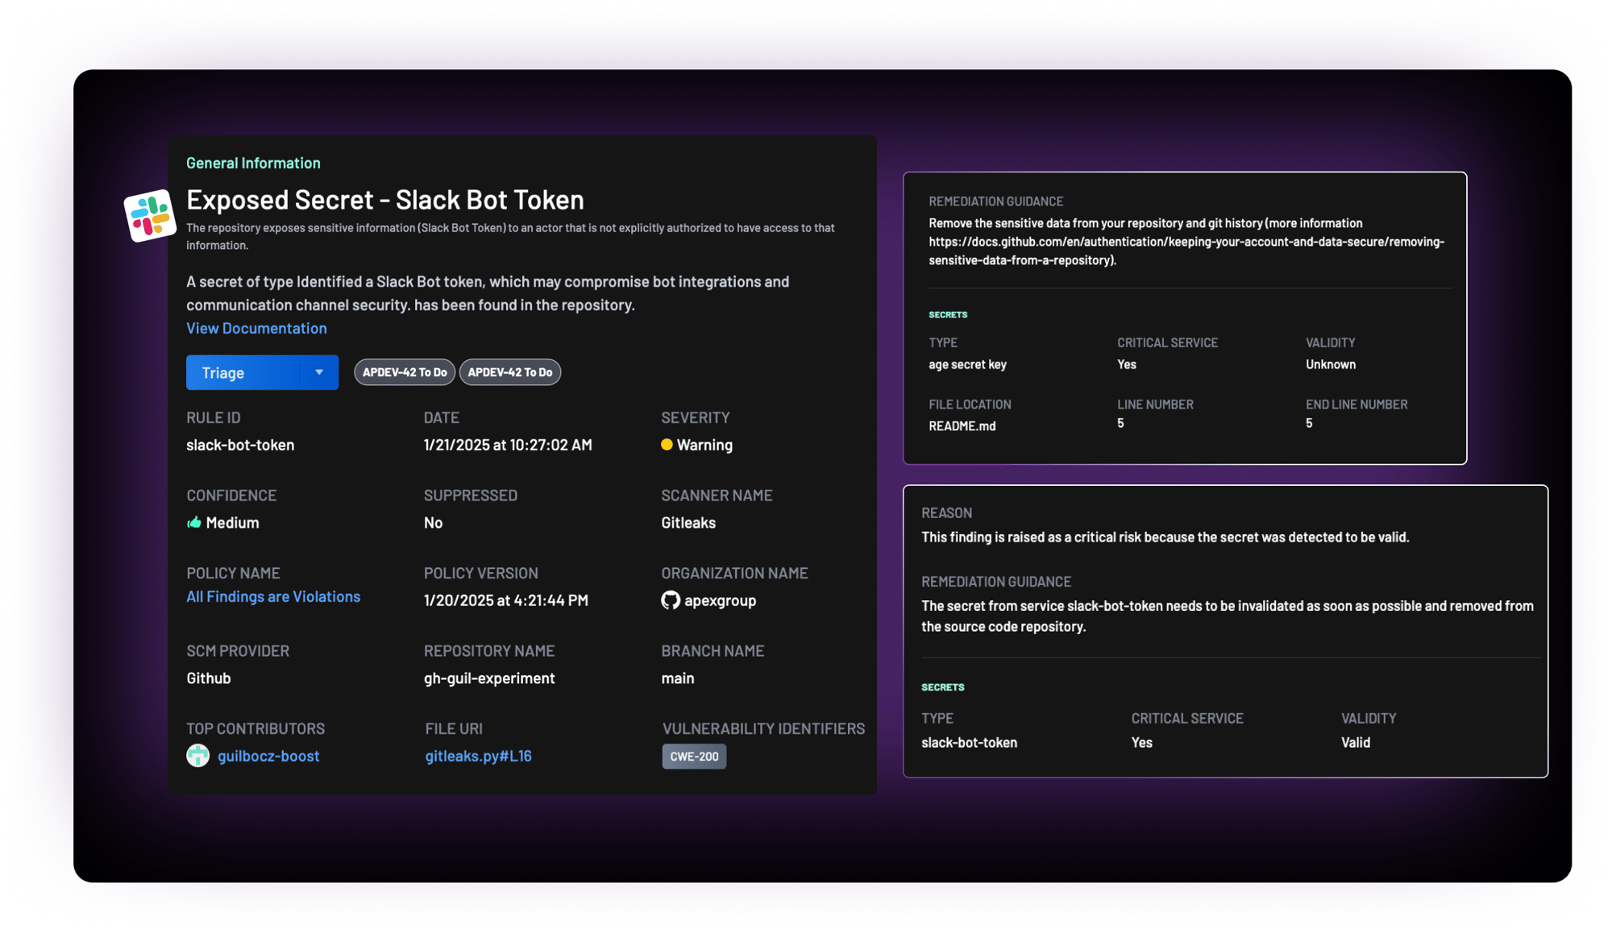Open the View Documentation link
The width and height of the screenshot is (1612, 929).
tap(256, 328)
